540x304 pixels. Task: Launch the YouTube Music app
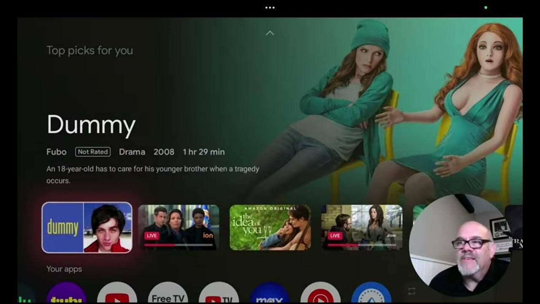click(320, 293)
